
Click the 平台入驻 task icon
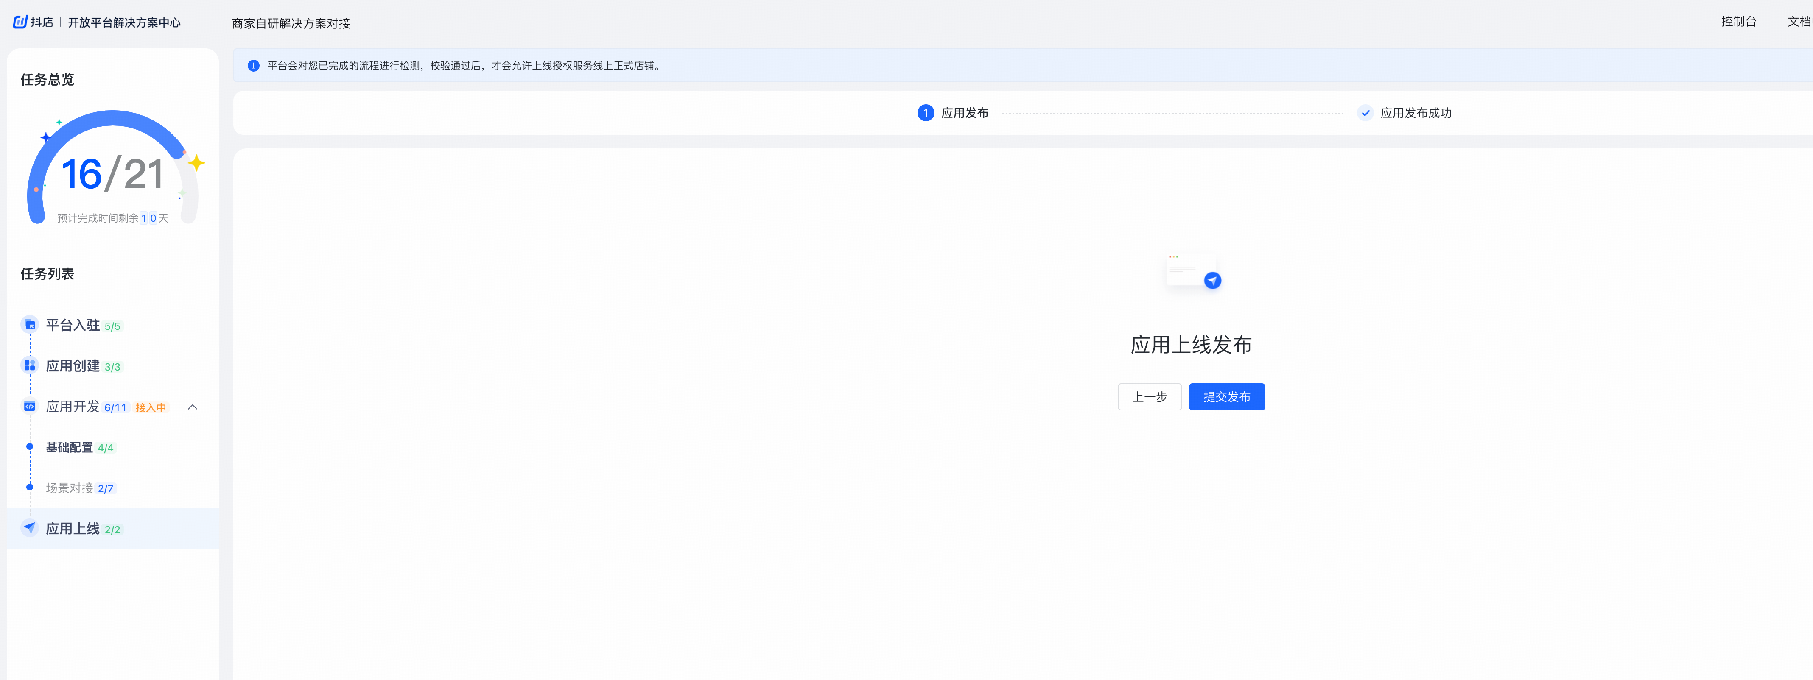[30, 324]
